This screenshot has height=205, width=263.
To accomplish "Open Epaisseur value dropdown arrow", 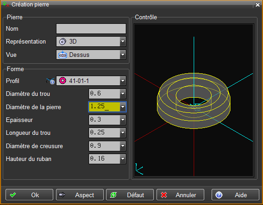I will pyautogui.click(x=123, y=120).
